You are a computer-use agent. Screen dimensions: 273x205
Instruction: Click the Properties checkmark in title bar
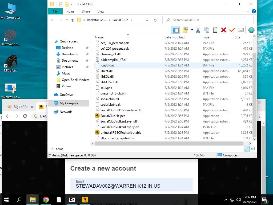point(61,4)
